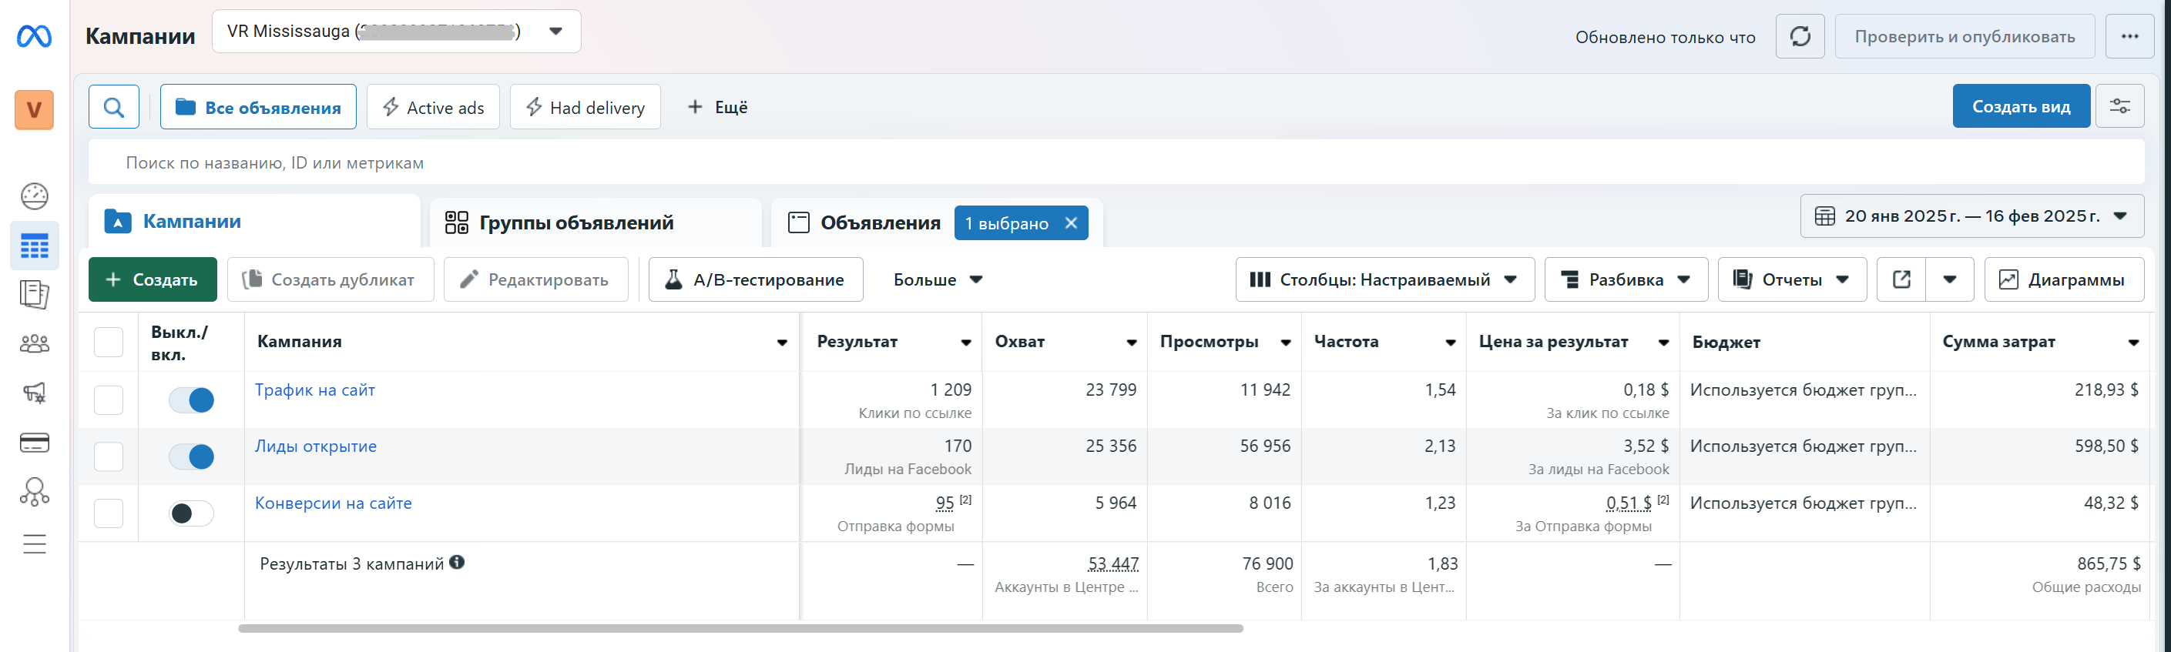
Task: Open the Столбцы: Настраиваемый columns dropdown
Action: tap(1384, 279)
